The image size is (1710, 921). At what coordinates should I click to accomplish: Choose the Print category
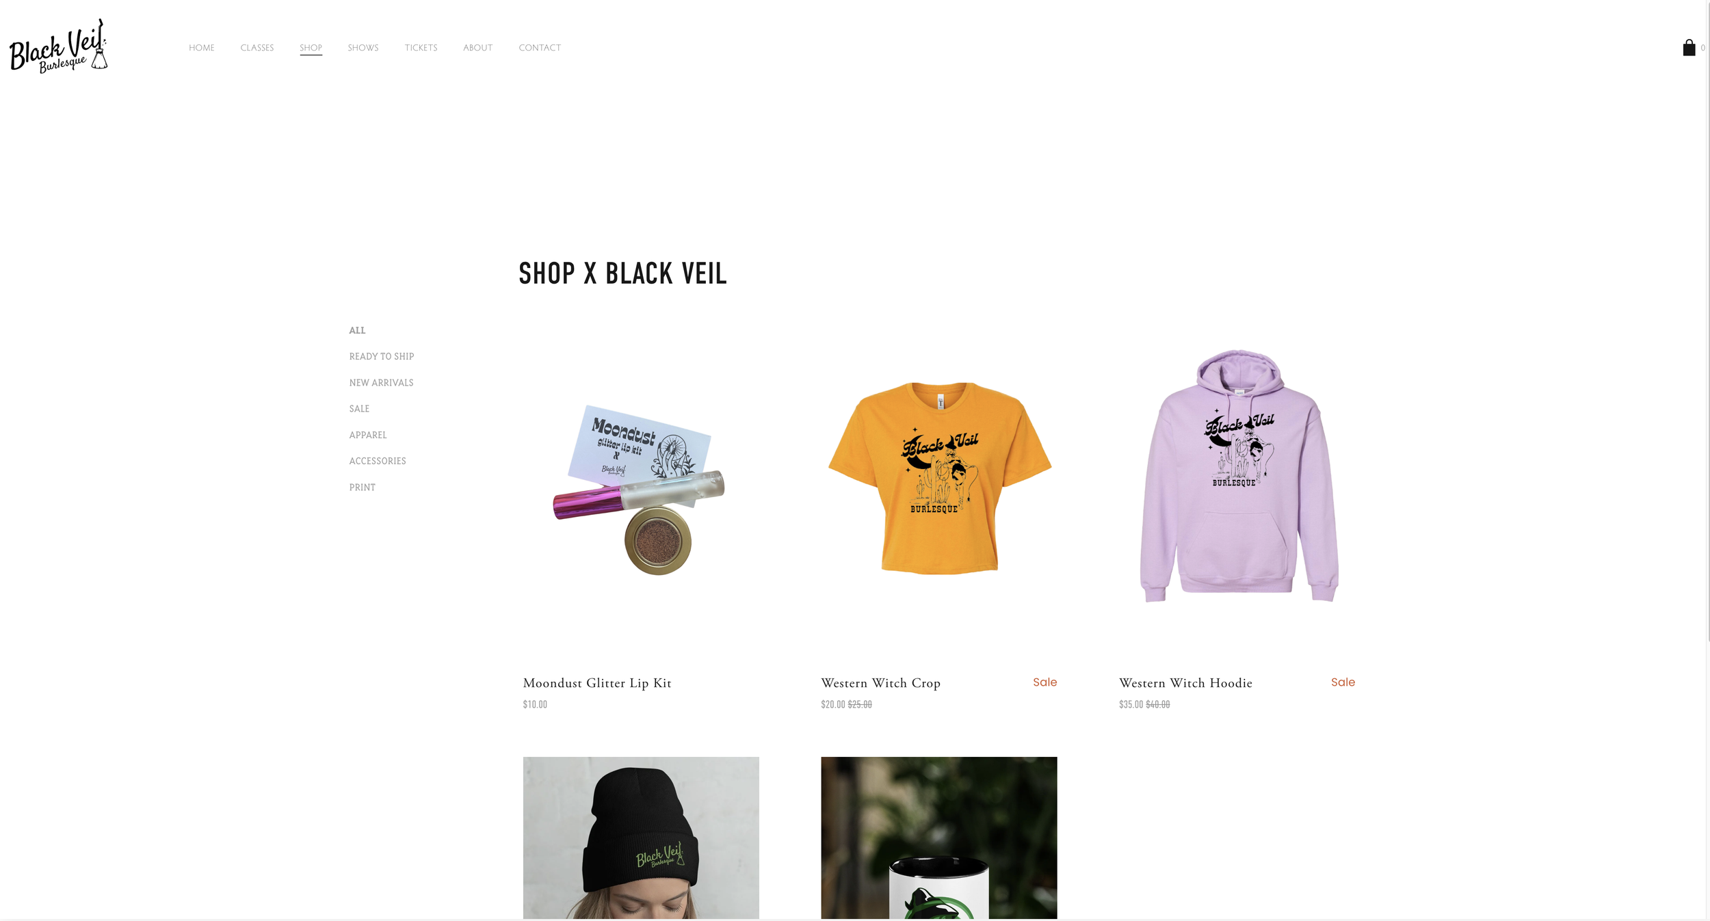click(x=362, y=488)
